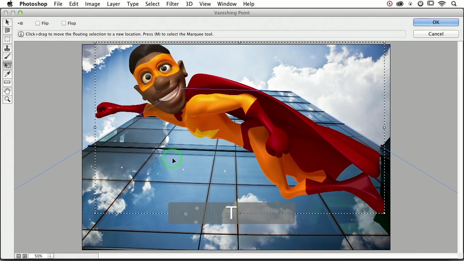Image resolution: width=464 pixels, height=261 pixels.
Task: Click the Creative Cloud menu bar icon
Action: click(400, 4)
